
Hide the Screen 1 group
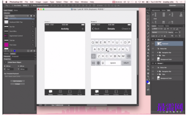click(153, 63)
